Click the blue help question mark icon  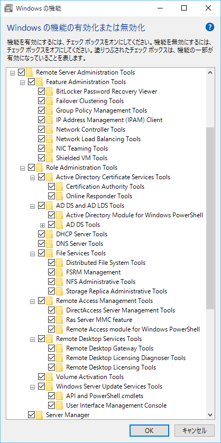click(210, 27)
